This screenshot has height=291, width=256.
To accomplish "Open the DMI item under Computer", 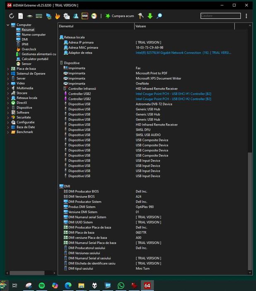I will click(24, 39).
